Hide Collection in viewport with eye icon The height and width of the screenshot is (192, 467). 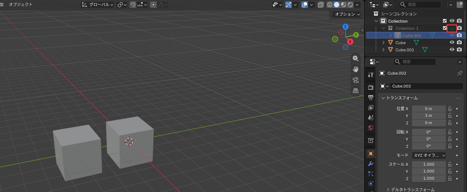tap(452, 21)
